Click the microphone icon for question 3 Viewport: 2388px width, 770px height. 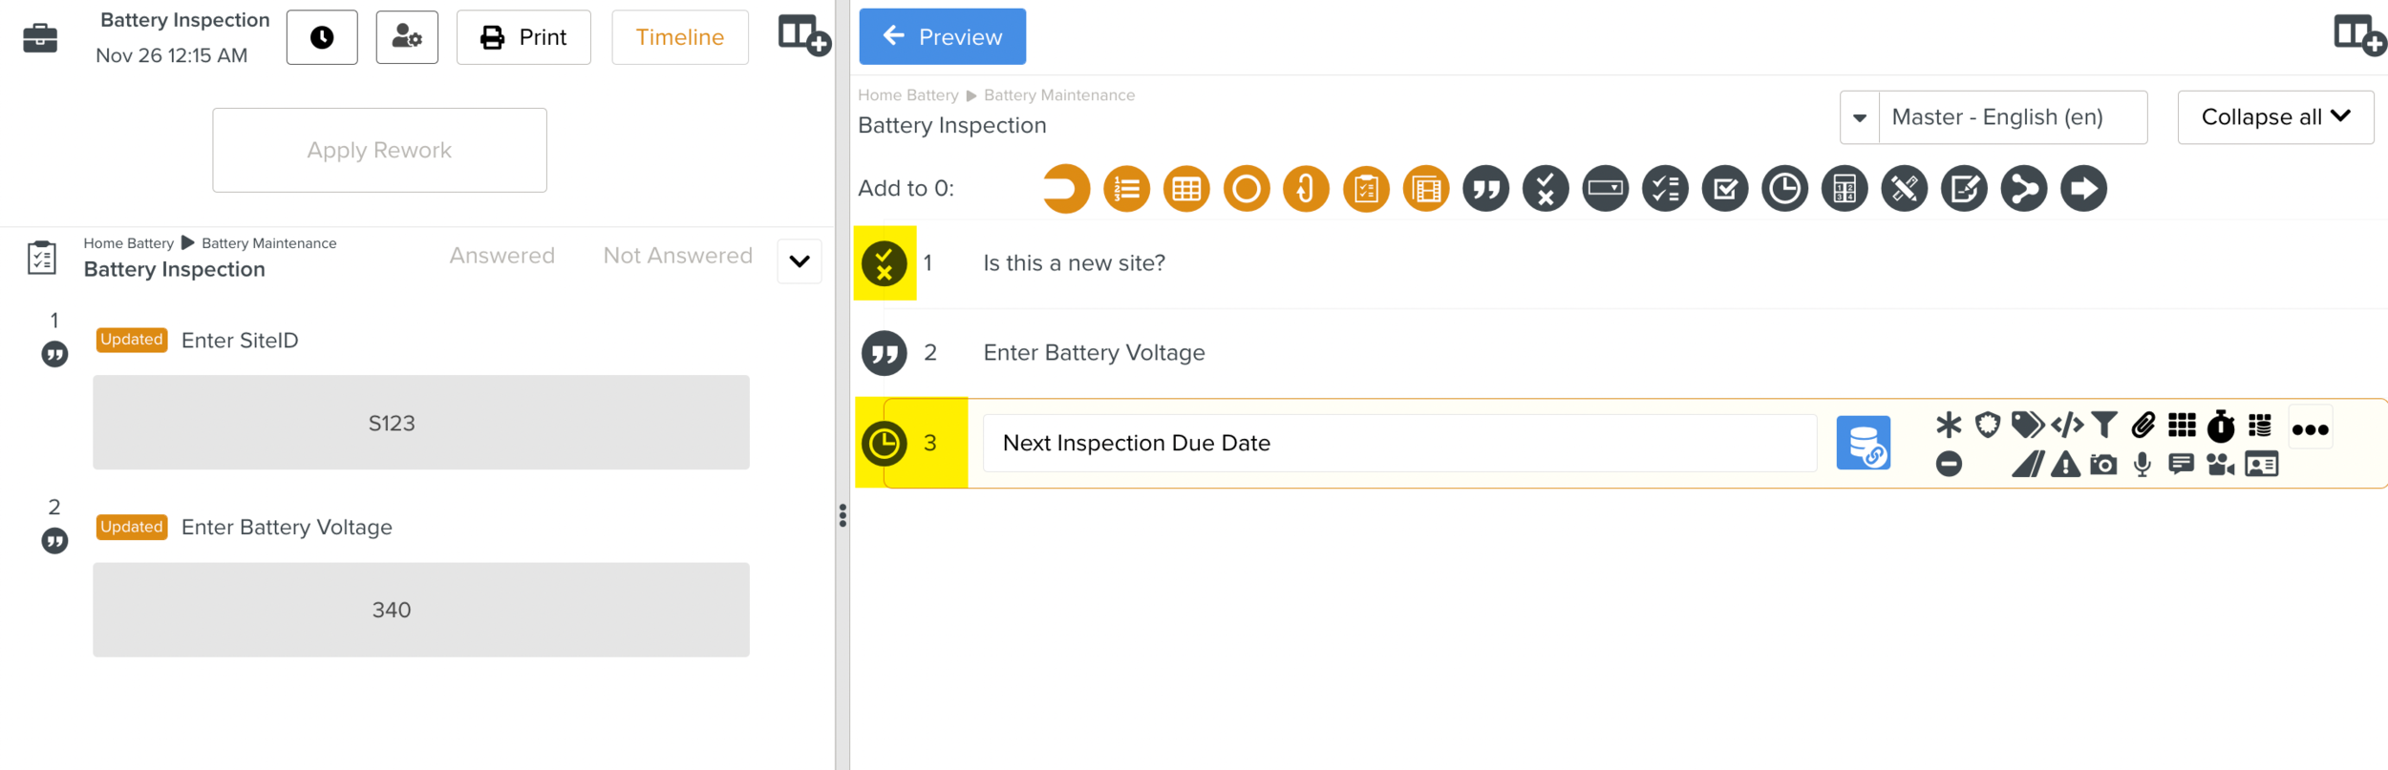pos(2143,465)
